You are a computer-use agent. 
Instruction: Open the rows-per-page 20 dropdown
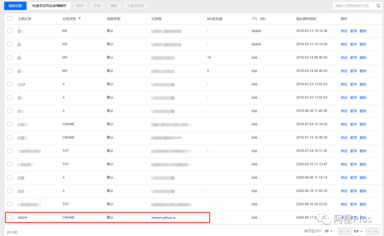click(329, 231)
